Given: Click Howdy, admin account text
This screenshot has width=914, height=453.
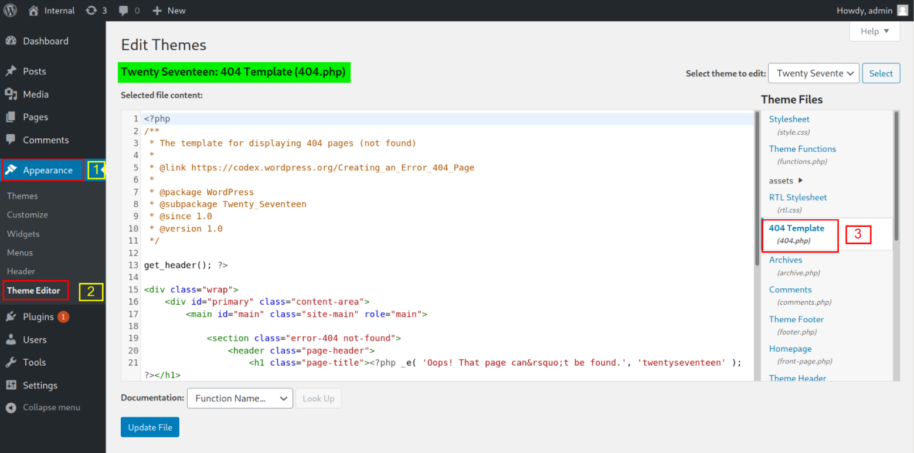Looking at the screenshot, I should click(x=864, y=11).
